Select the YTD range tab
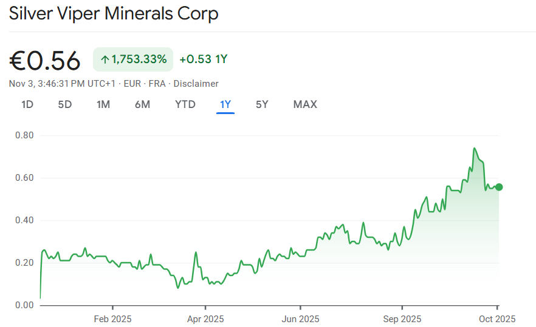 coord(185,104)
